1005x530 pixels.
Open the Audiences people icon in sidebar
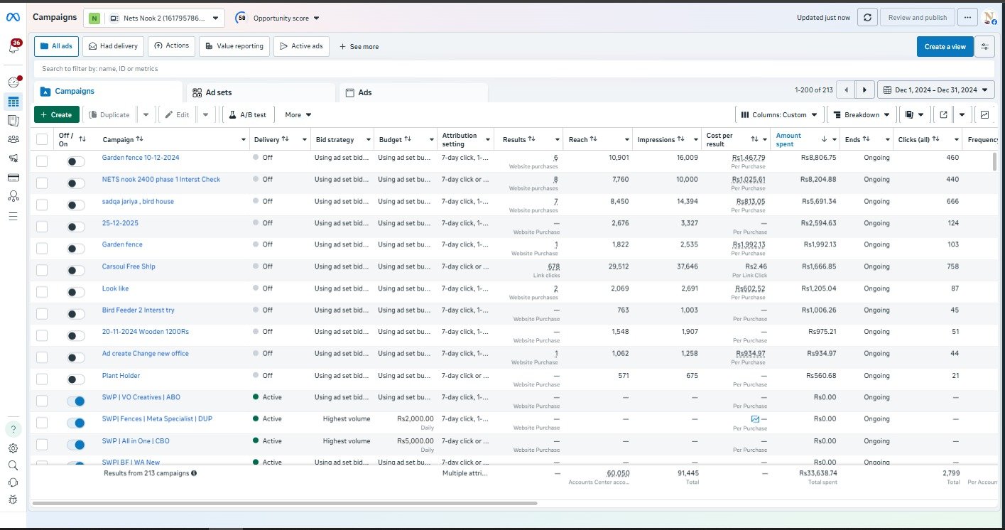coord(13,139)
